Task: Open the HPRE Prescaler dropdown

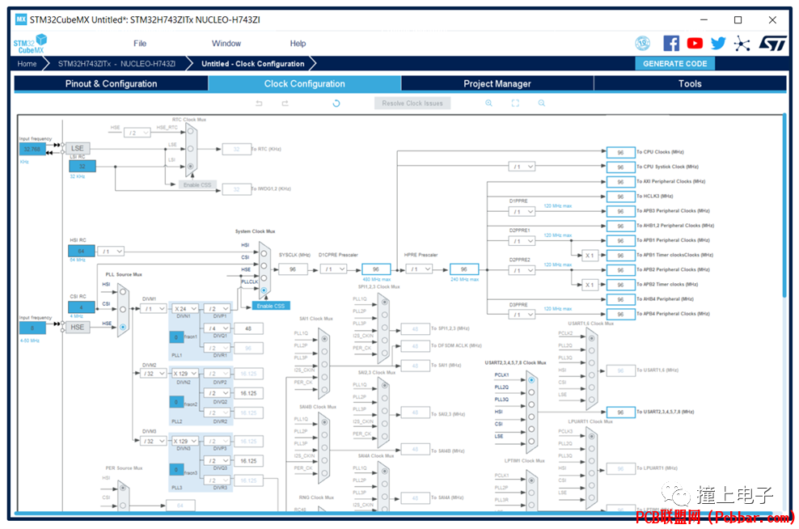Action: (420, 269)
